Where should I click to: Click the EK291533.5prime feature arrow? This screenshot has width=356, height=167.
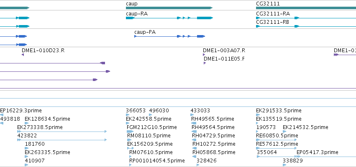point(258,115)
